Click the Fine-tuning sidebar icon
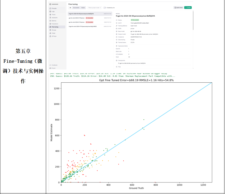The width and height of the screenshot is (225, 194). click(50, 27)
